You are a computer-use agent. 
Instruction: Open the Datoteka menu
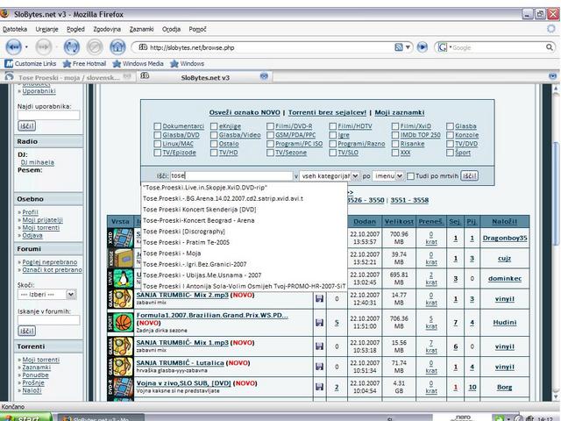click(x=15, y=29)
